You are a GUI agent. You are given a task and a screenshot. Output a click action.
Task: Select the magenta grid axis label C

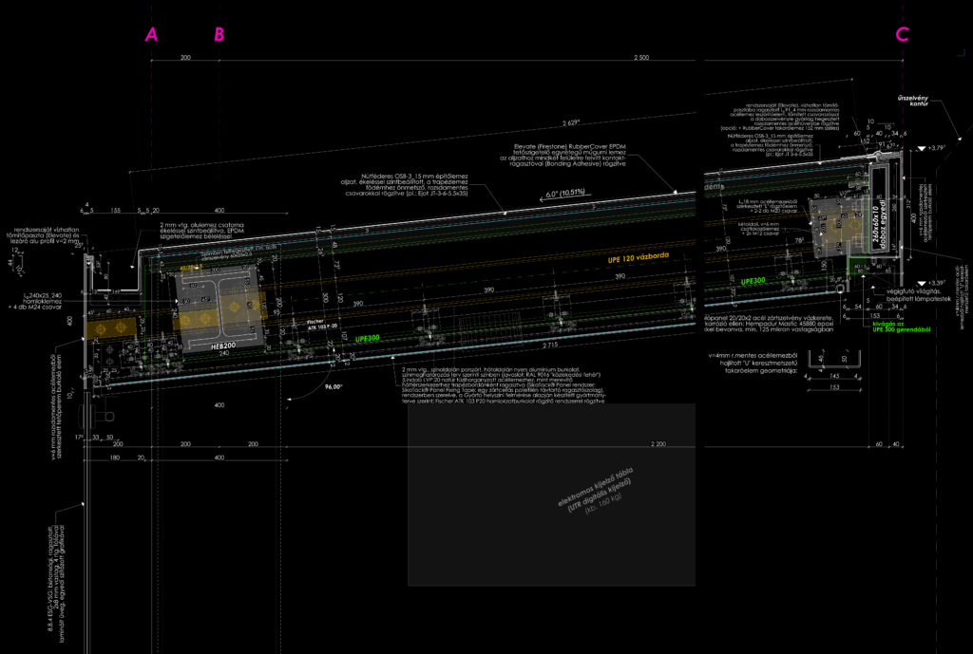pyautogui.click(x=903, y=35)
